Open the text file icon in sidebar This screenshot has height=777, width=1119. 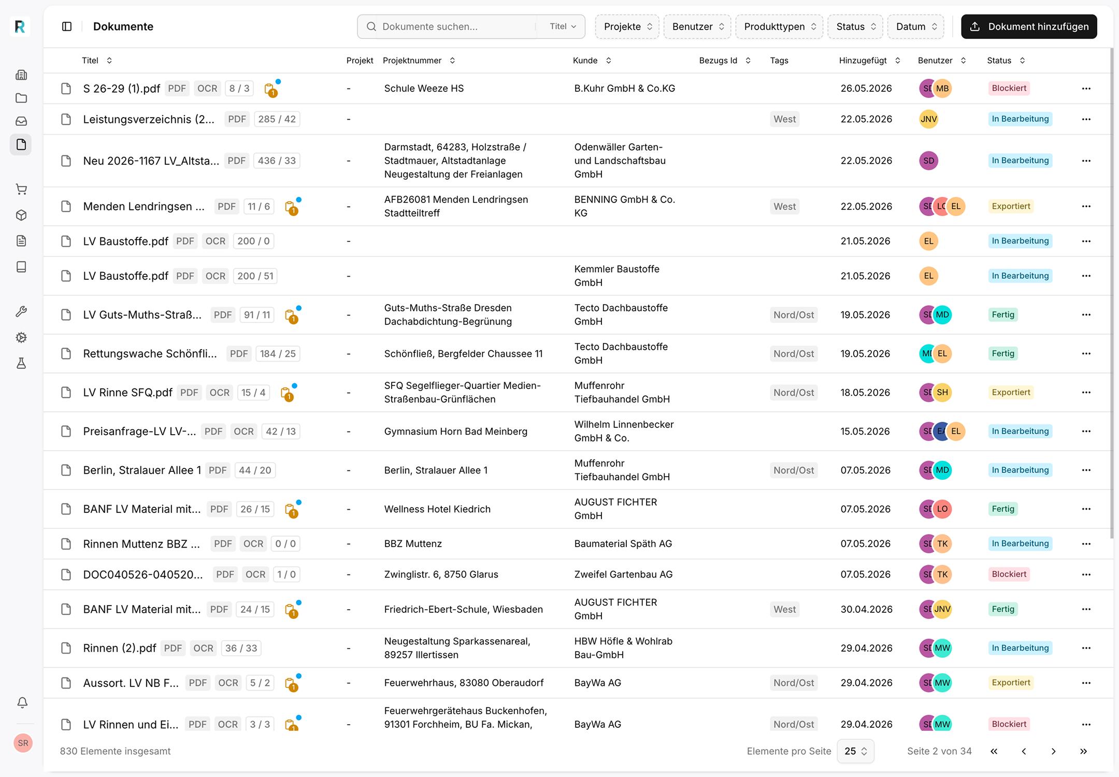point(21,241)
